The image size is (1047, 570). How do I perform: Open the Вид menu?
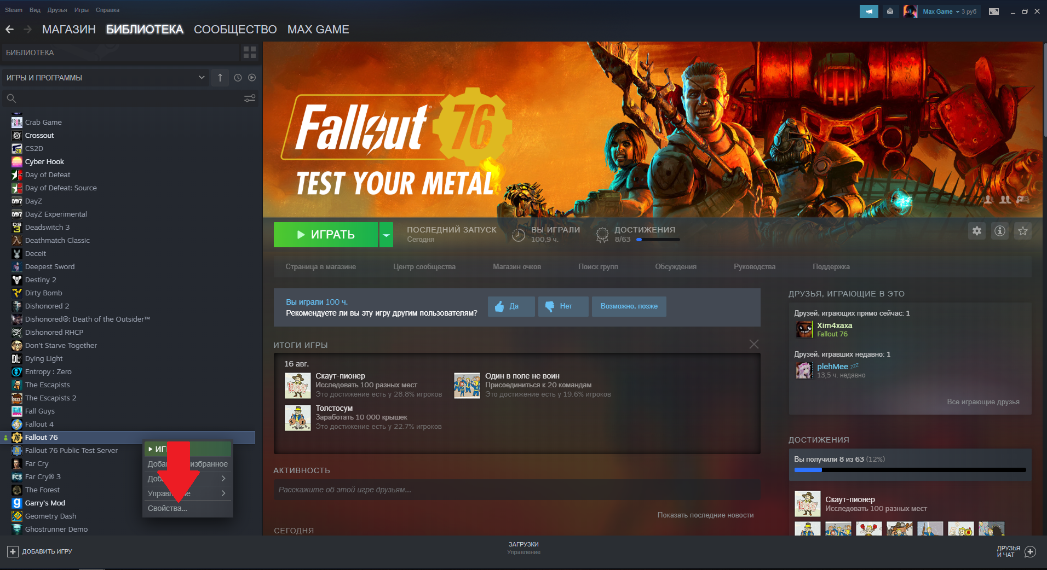click(x=35, y=10)
